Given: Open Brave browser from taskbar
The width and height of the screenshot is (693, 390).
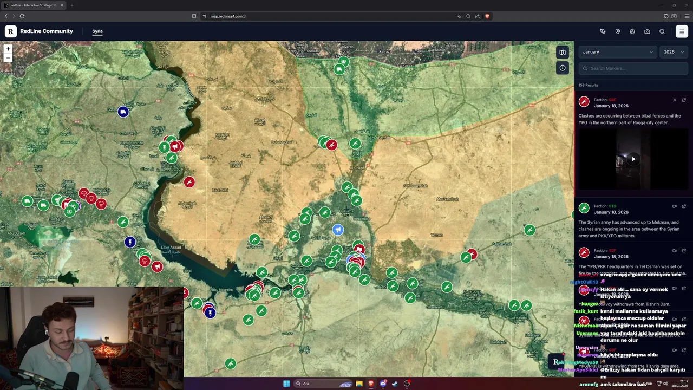Looking at the screenshot, I should pyautogui.click(x=371, y=383).
